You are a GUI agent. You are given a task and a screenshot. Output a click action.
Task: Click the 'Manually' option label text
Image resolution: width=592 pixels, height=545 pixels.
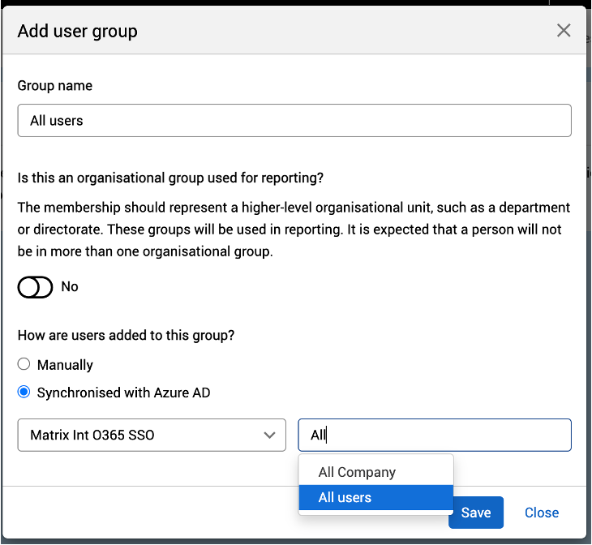65,365
